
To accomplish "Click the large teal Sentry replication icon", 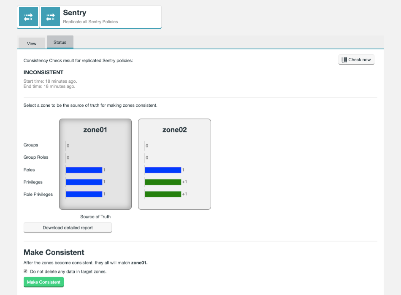I will click(x=28, y=17).
